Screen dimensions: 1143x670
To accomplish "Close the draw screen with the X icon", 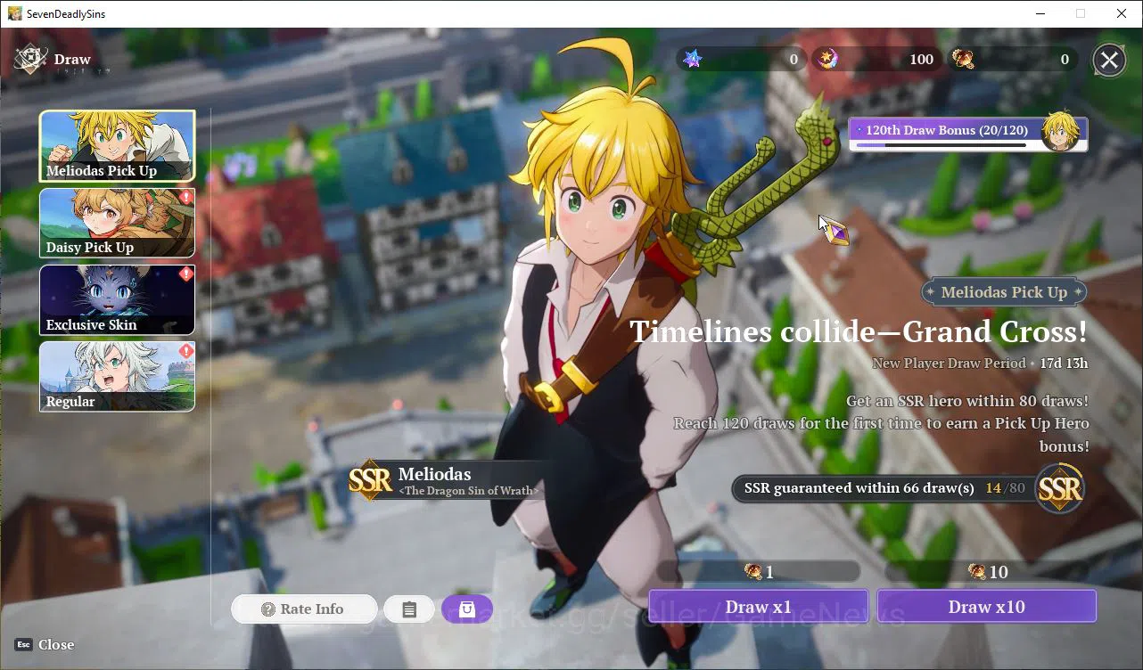I will [1109, 60].
